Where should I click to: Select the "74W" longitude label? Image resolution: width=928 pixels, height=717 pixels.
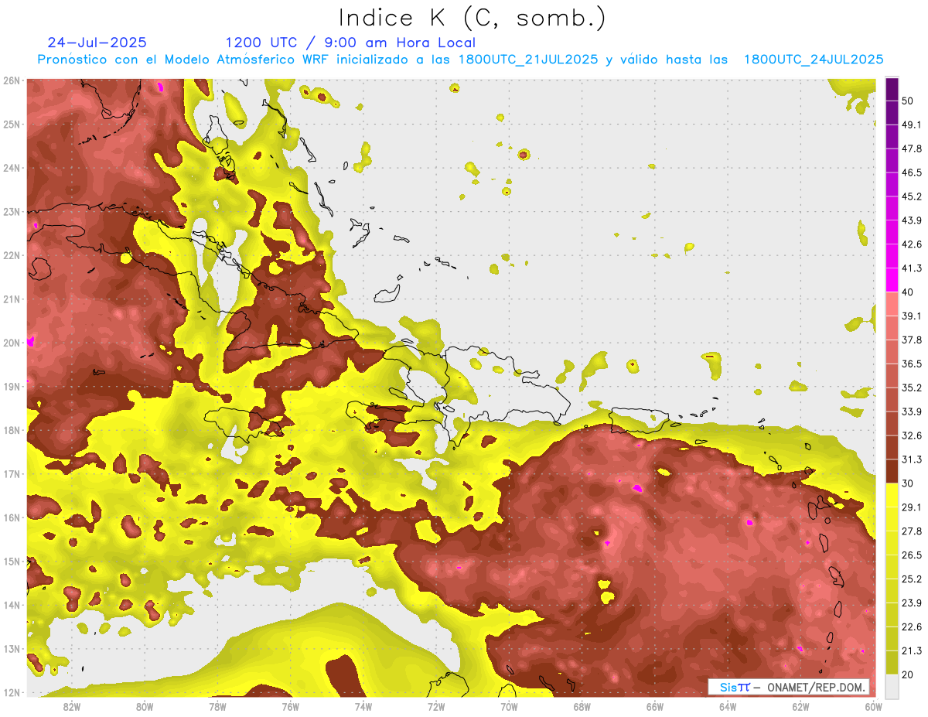pyautogui.click(x=363, y=706)
